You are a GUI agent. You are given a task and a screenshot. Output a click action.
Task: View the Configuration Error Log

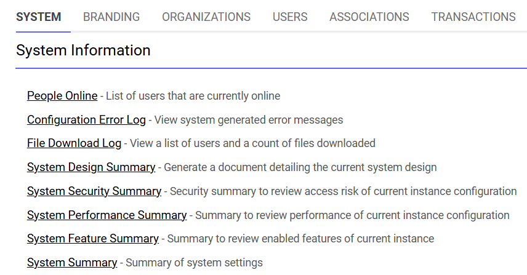click(86, 120)
